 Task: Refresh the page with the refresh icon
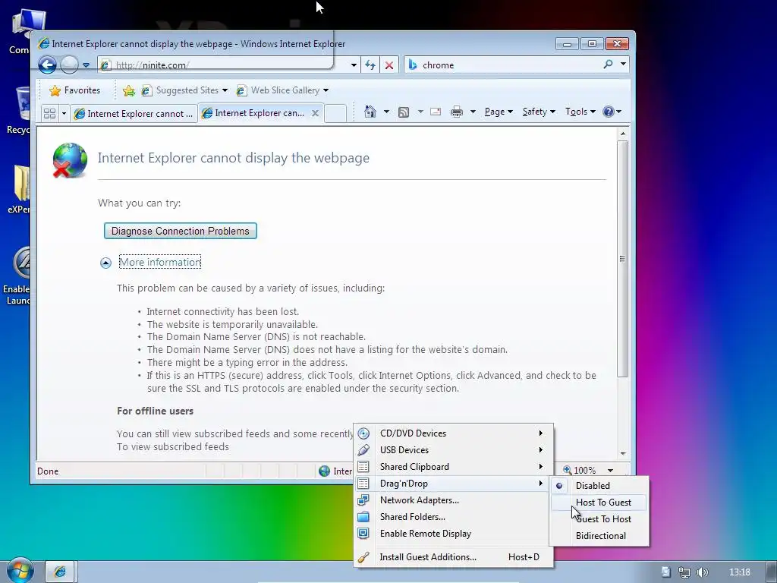[370, 65]
